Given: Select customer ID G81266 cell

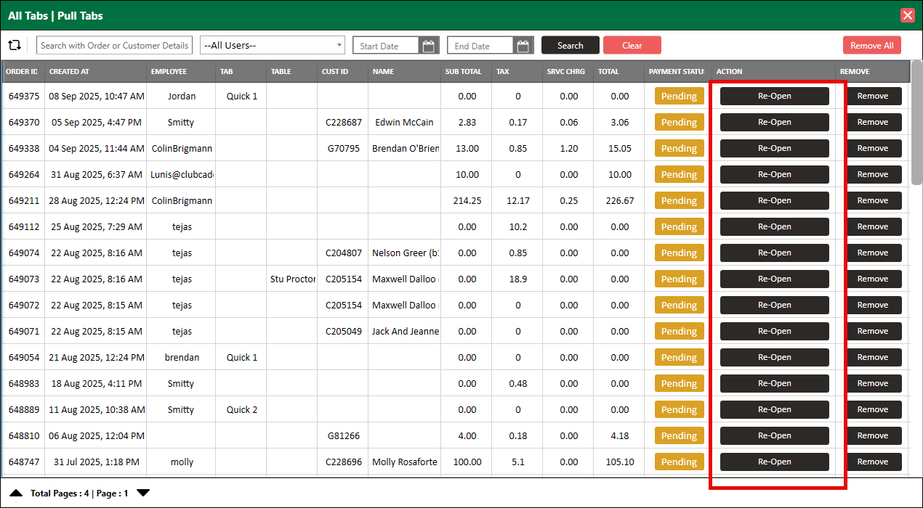Looking at the screenshot, I should pos(343,435).
